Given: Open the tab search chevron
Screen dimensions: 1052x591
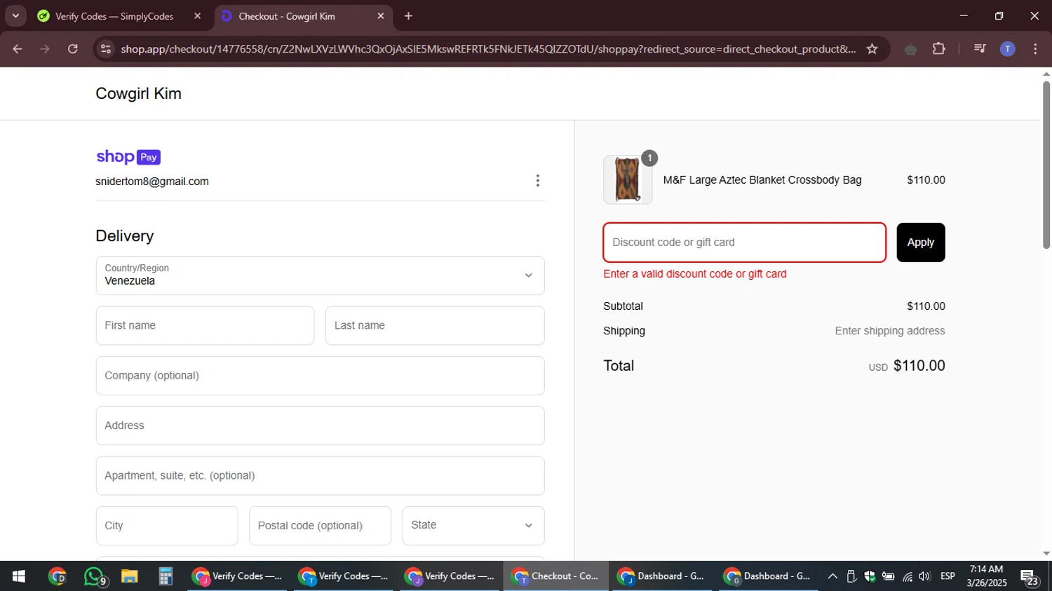Looking at the screenshot, I should point(15,16).
